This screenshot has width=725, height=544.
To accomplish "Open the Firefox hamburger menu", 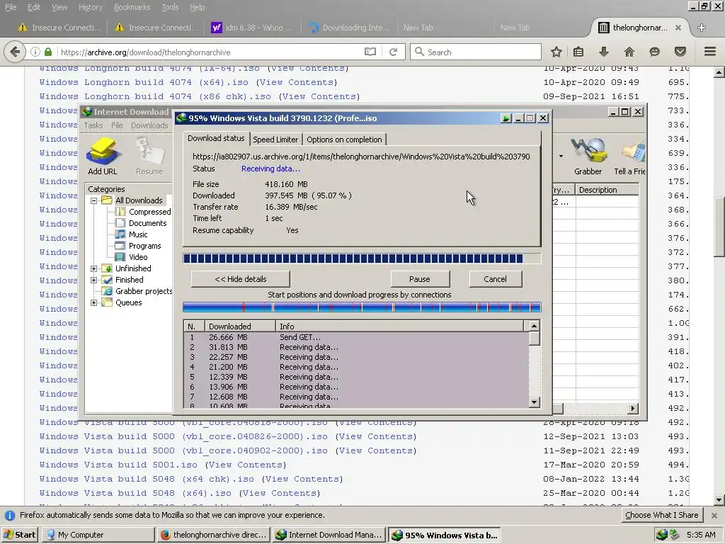I will coord(710,52).
